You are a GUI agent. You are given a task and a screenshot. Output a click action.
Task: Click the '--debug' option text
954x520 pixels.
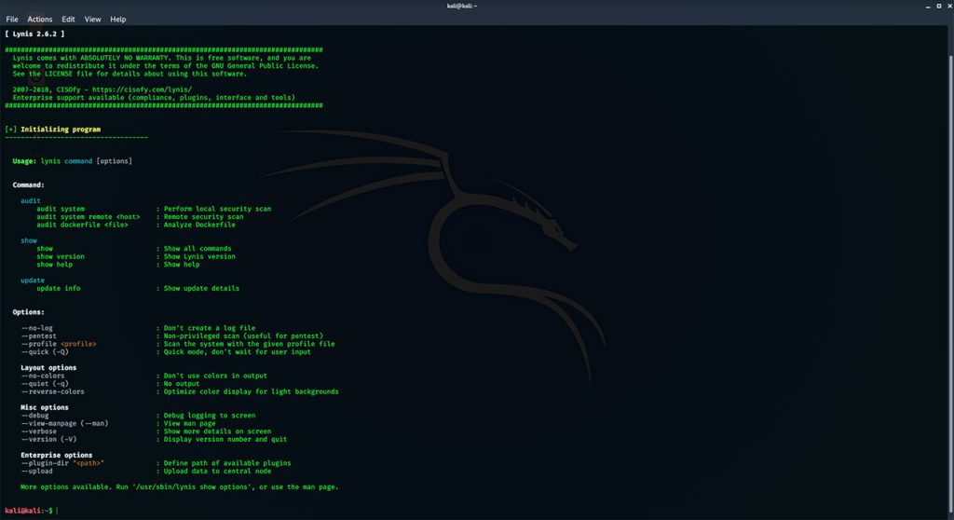[35, 416]
